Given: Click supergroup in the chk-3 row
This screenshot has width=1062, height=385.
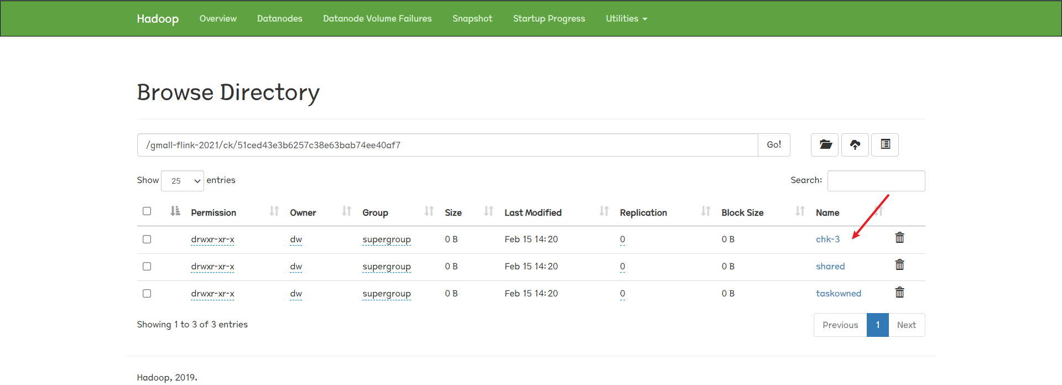Looking at the screenshot, I should pos(387,239).
